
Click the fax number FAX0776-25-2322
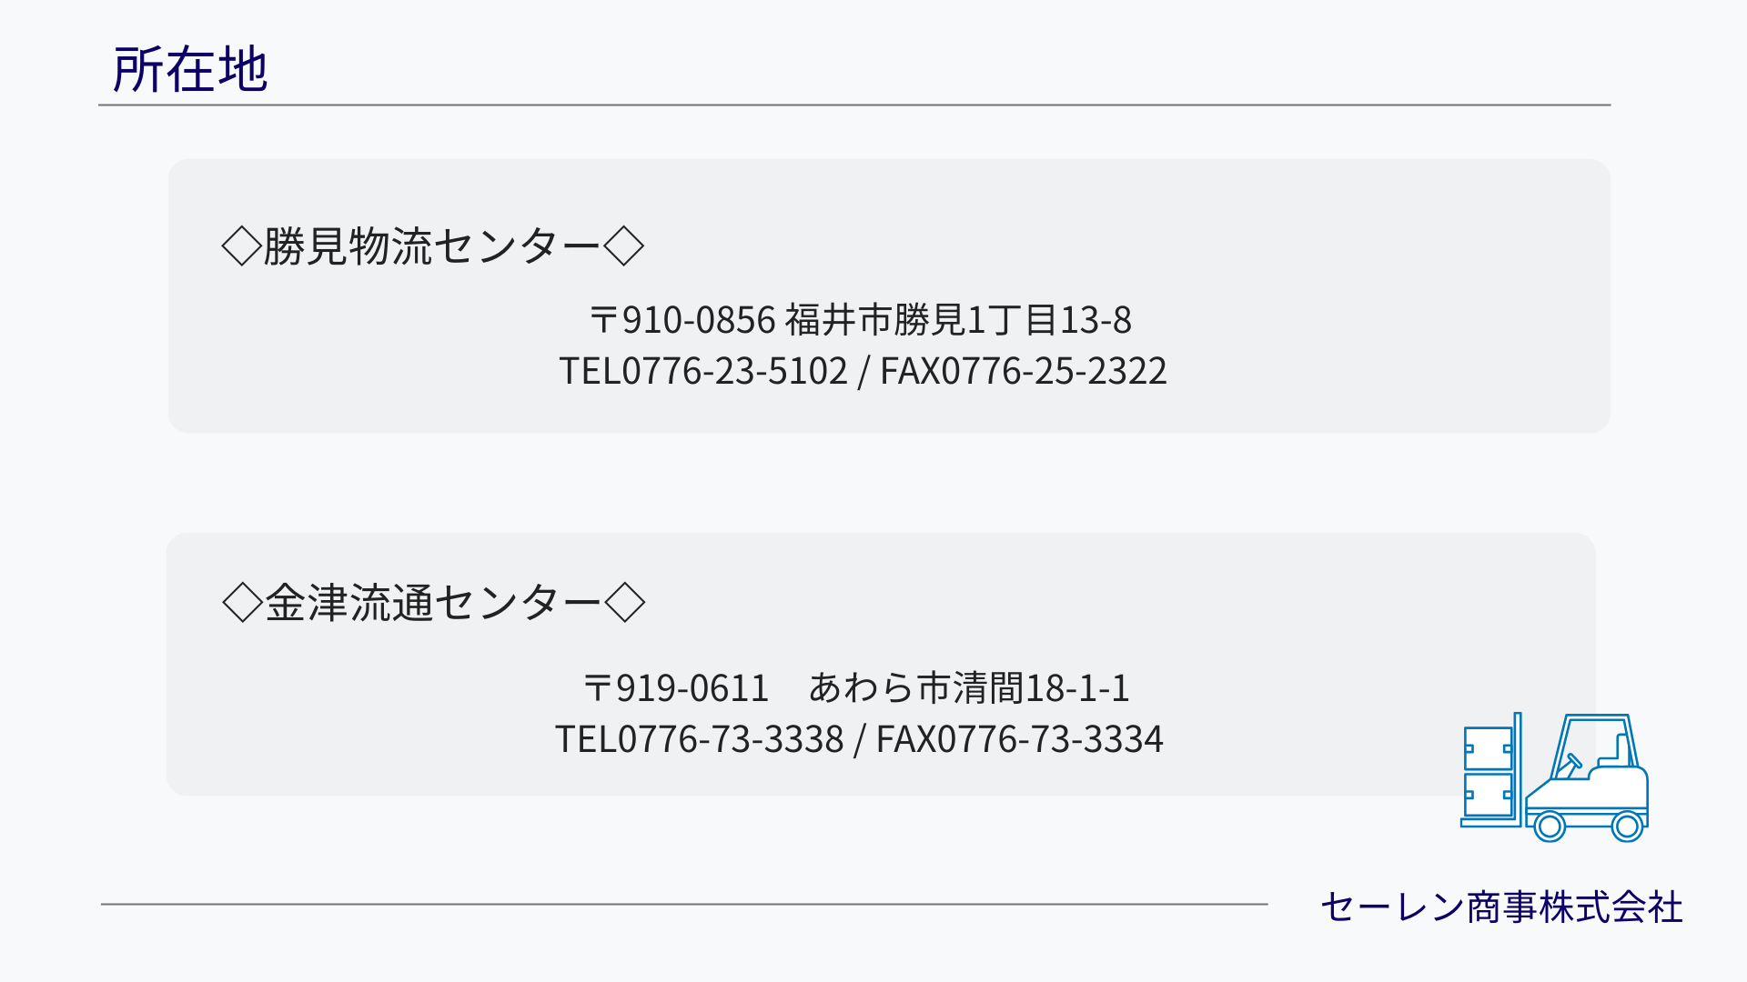1024,371
